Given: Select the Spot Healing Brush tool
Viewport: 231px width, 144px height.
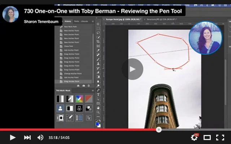Looking at the screenshot, I should tap(98, 55).
